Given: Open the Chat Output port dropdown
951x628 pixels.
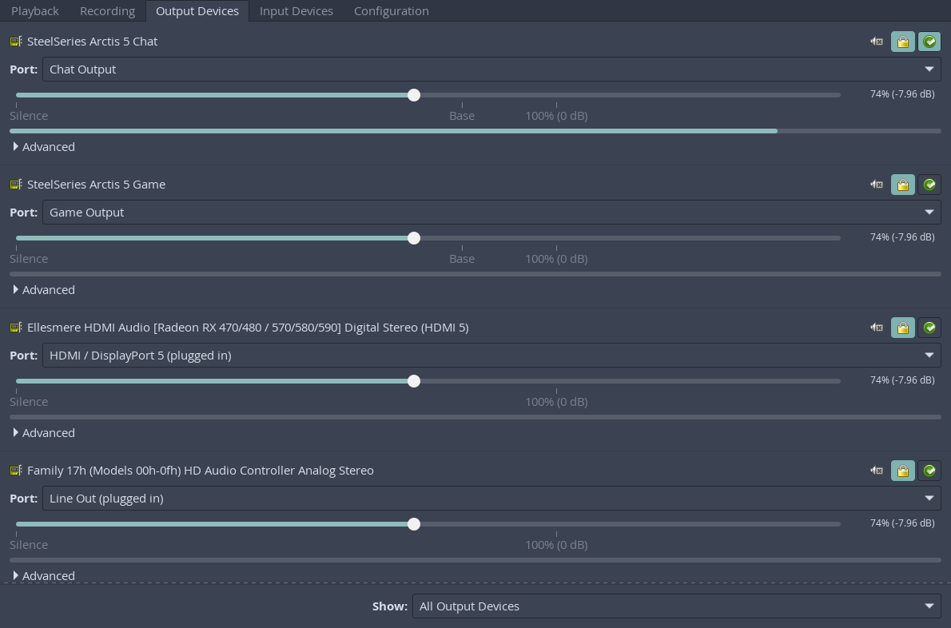Looking at the screenshot, I should click(491, 69).
